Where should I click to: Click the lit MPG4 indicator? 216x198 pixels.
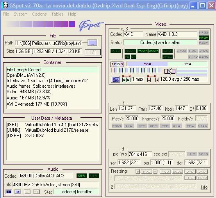[x=204, y=37]
